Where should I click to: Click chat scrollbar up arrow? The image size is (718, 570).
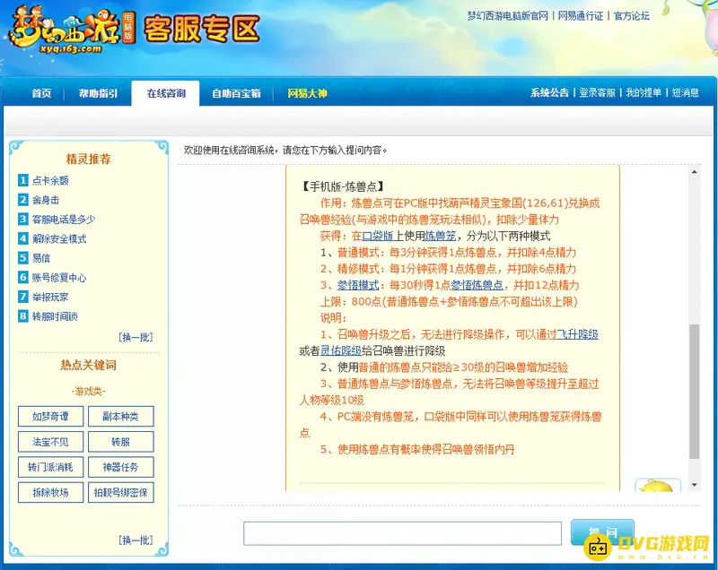694,172
